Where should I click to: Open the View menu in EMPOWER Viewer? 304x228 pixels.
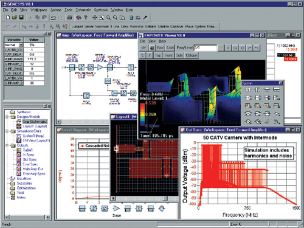pos(152,41)
